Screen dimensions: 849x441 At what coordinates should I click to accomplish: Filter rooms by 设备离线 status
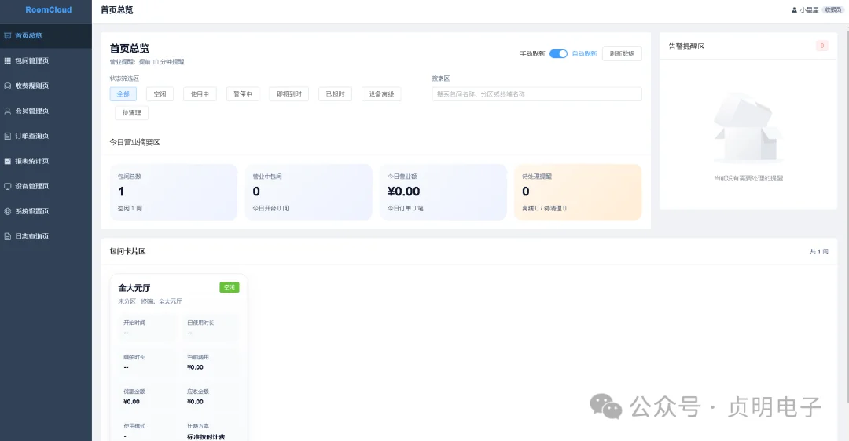coord(381,94)
